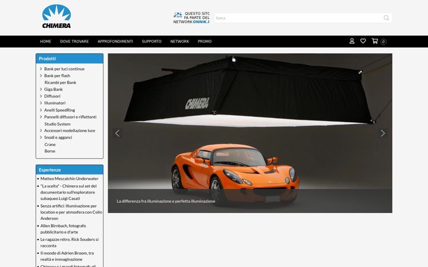Viewport: 428px width, 267px height.
Task: Expand the Snodi e agganci chevron
Action: (41, 137)
